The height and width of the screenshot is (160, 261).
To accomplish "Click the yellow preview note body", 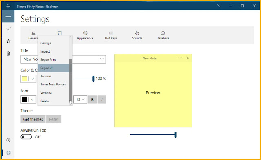I will click(153, 94).
